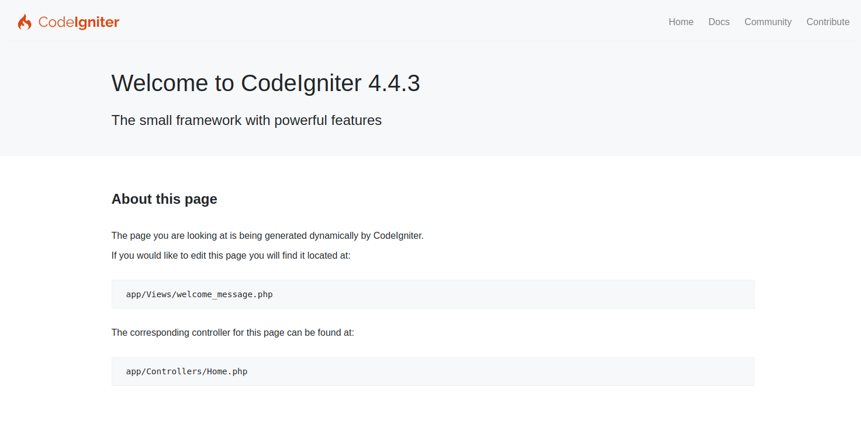Click the word Welcome in main heading
Image resolution: width=861 pixels, height=421 pixels.
[160, 83]
